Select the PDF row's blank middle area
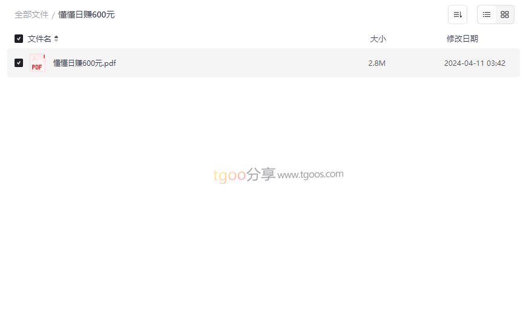Viewport: 529px width, 325px height. 236,63
